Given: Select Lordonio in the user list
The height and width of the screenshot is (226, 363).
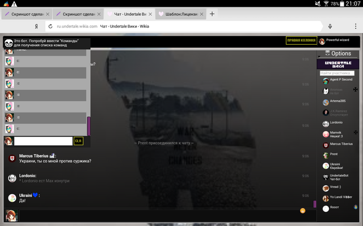Looking at the screenshot, I should [x=336, y=123].
